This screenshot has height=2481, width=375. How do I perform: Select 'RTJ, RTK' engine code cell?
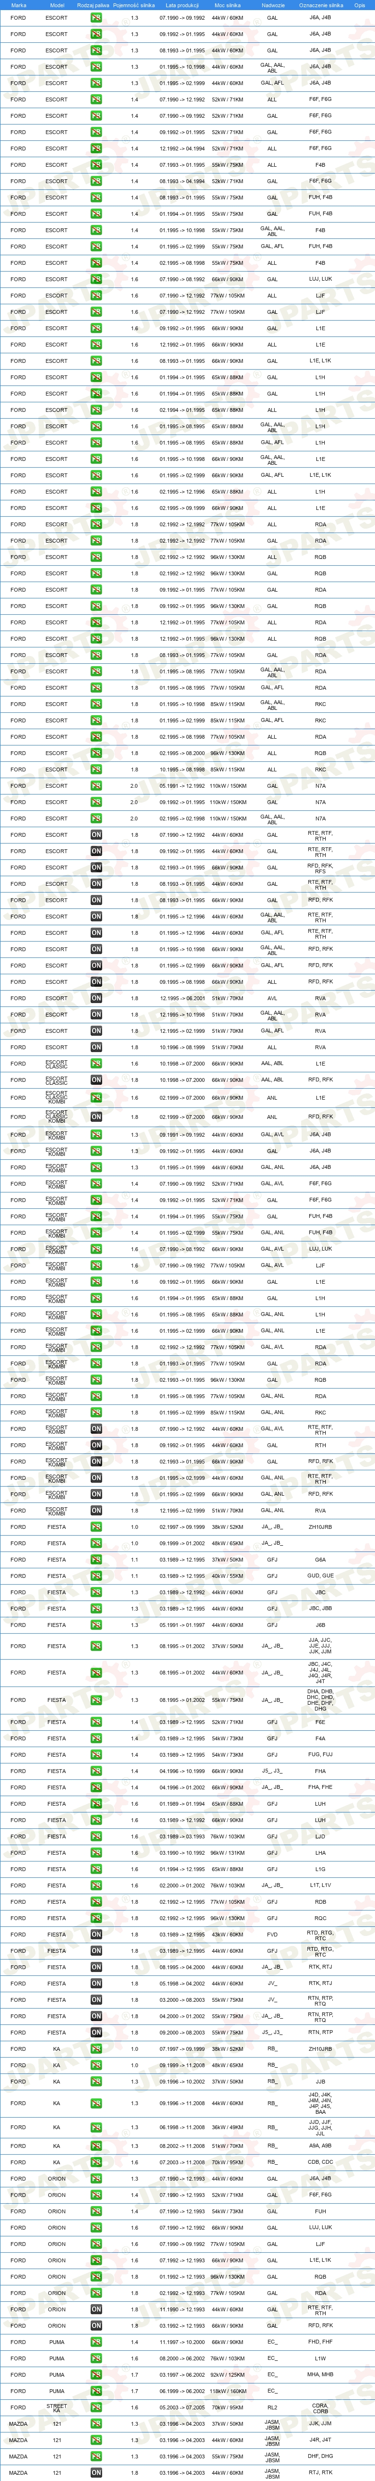click(x=320, y=2472)
